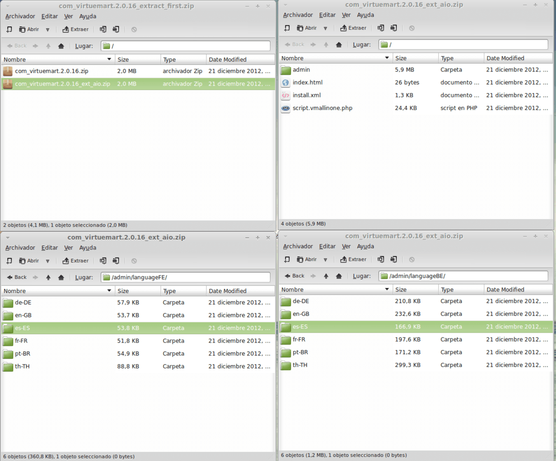
Task: Open Archivador menu in root ext_aio window
Action: 298,15
